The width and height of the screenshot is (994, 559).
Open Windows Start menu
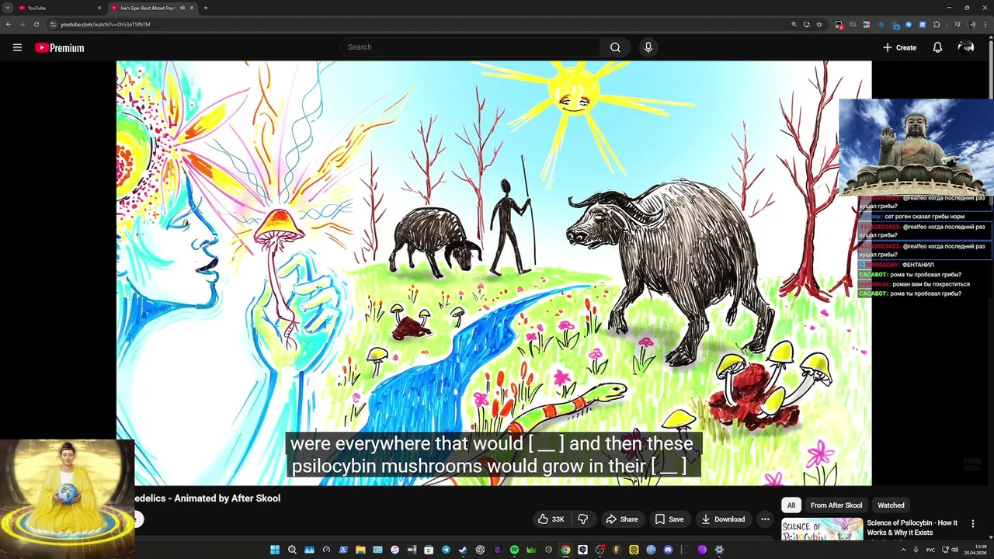click(x=275, y=550)
